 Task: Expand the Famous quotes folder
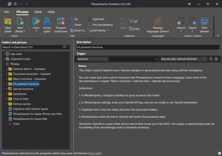(7, 104)
